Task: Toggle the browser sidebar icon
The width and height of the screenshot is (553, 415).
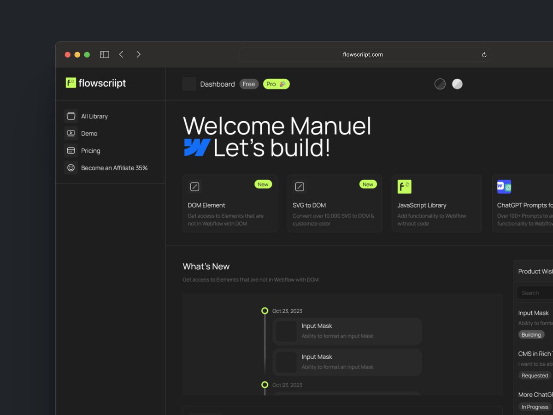Action: point(105,54)
